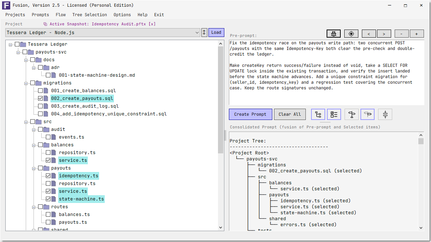This screenshot has width=431, height=242.
Task: Click the bug debug icon button
Action: point(334,34)
